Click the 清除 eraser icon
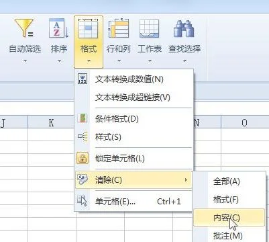The width and height of the screenshot is (269, 242). 83,179
